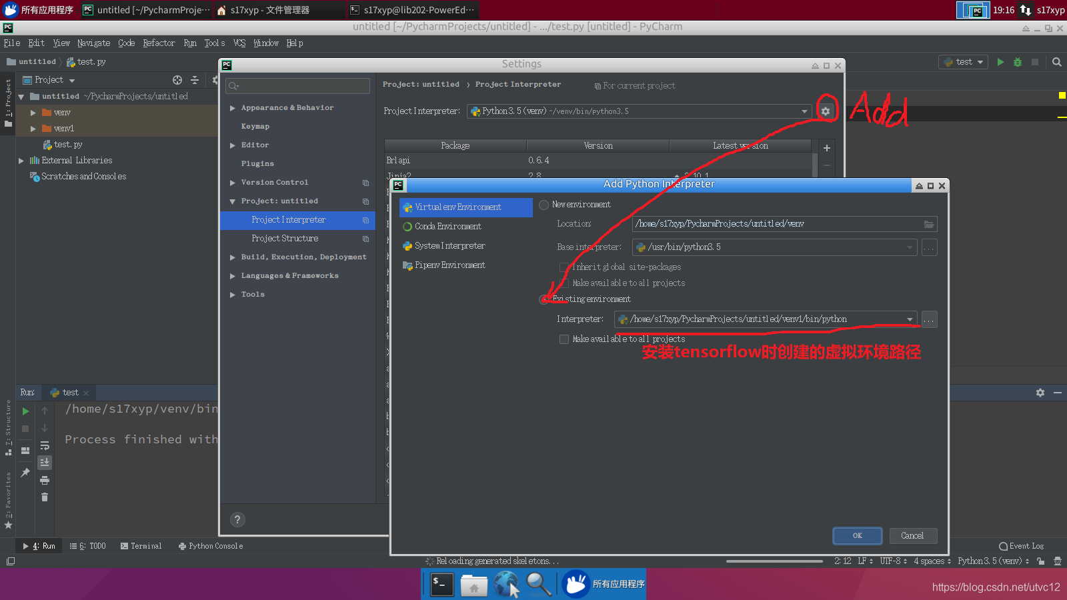This screenshot has width=1067, height=600.
Task: Open the Event Log panel
Action: pyautogui.click(x=1022, y=546)
